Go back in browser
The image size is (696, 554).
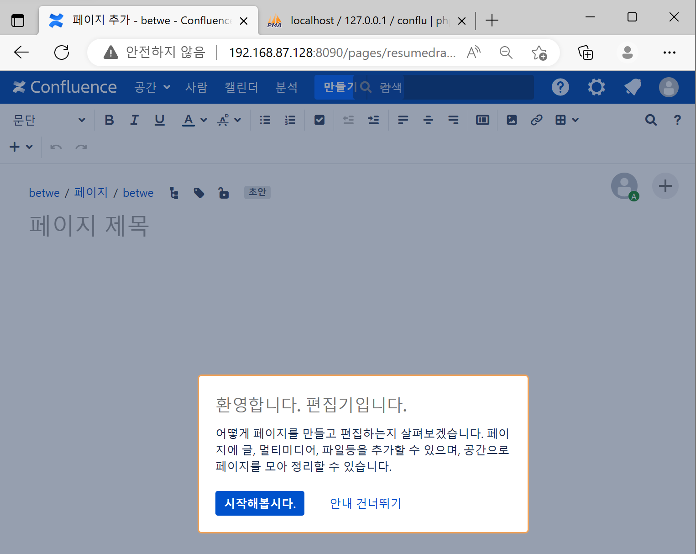[21, 53]
